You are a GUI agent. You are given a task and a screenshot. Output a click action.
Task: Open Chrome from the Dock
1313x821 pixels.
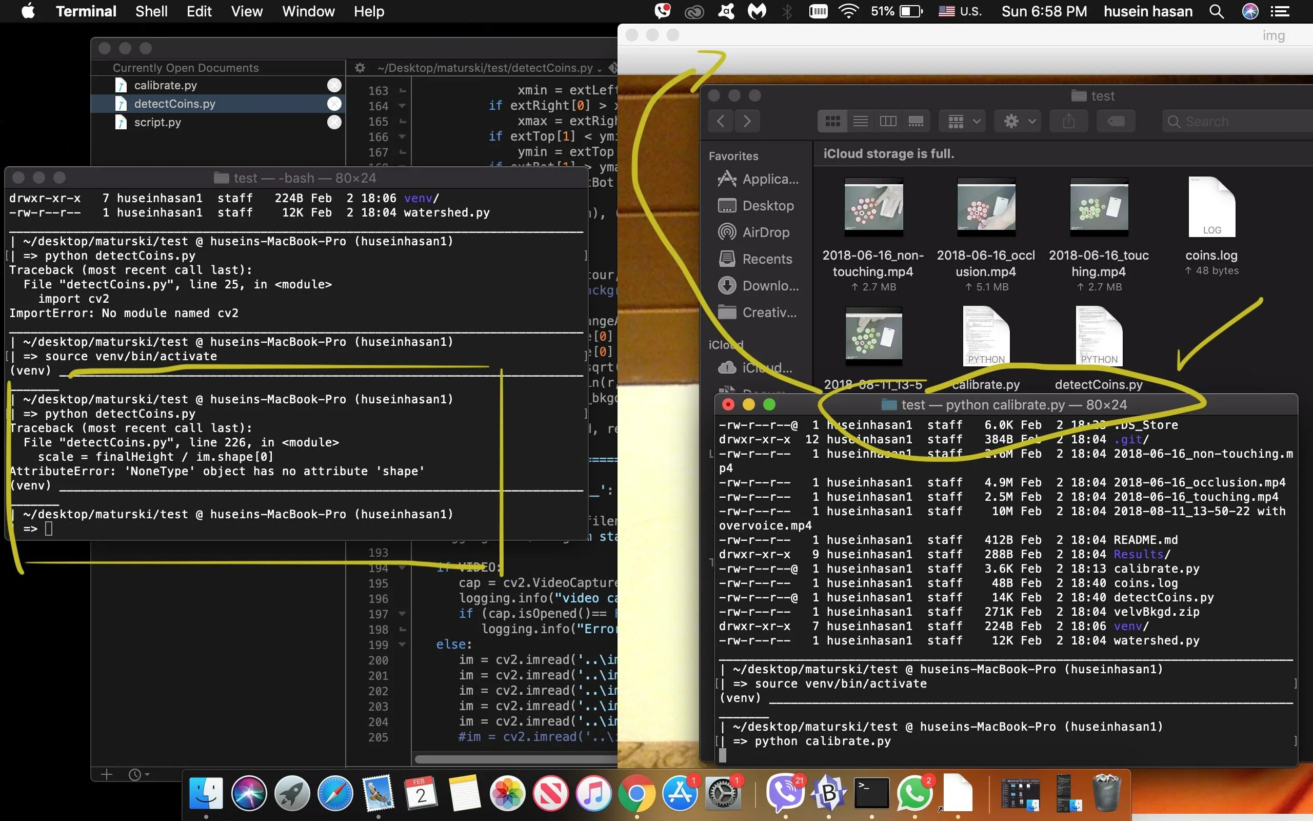pos(636,794)
